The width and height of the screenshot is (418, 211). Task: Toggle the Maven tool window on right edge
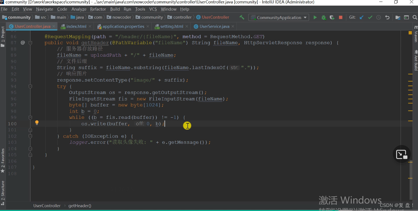416,34
